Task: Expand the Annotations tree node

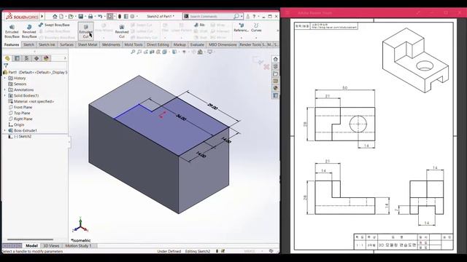Action: coord(5,90)
